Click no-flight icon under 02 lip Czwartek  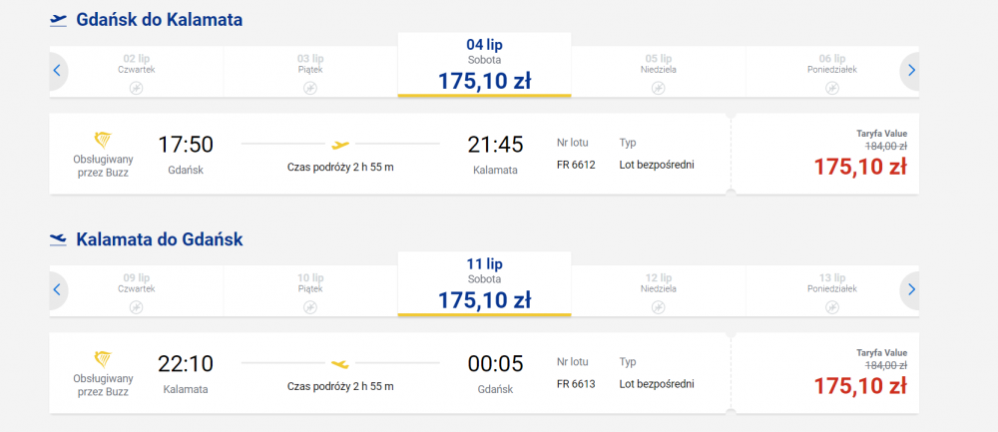click(136, 89)
